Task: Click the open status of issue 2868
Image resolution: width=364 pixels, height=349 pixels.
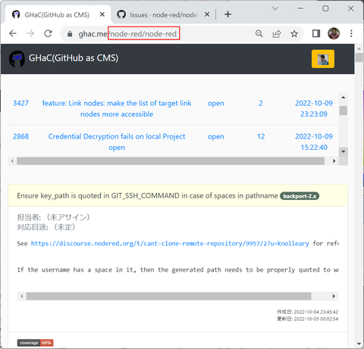Action: (x=216, y=136)
